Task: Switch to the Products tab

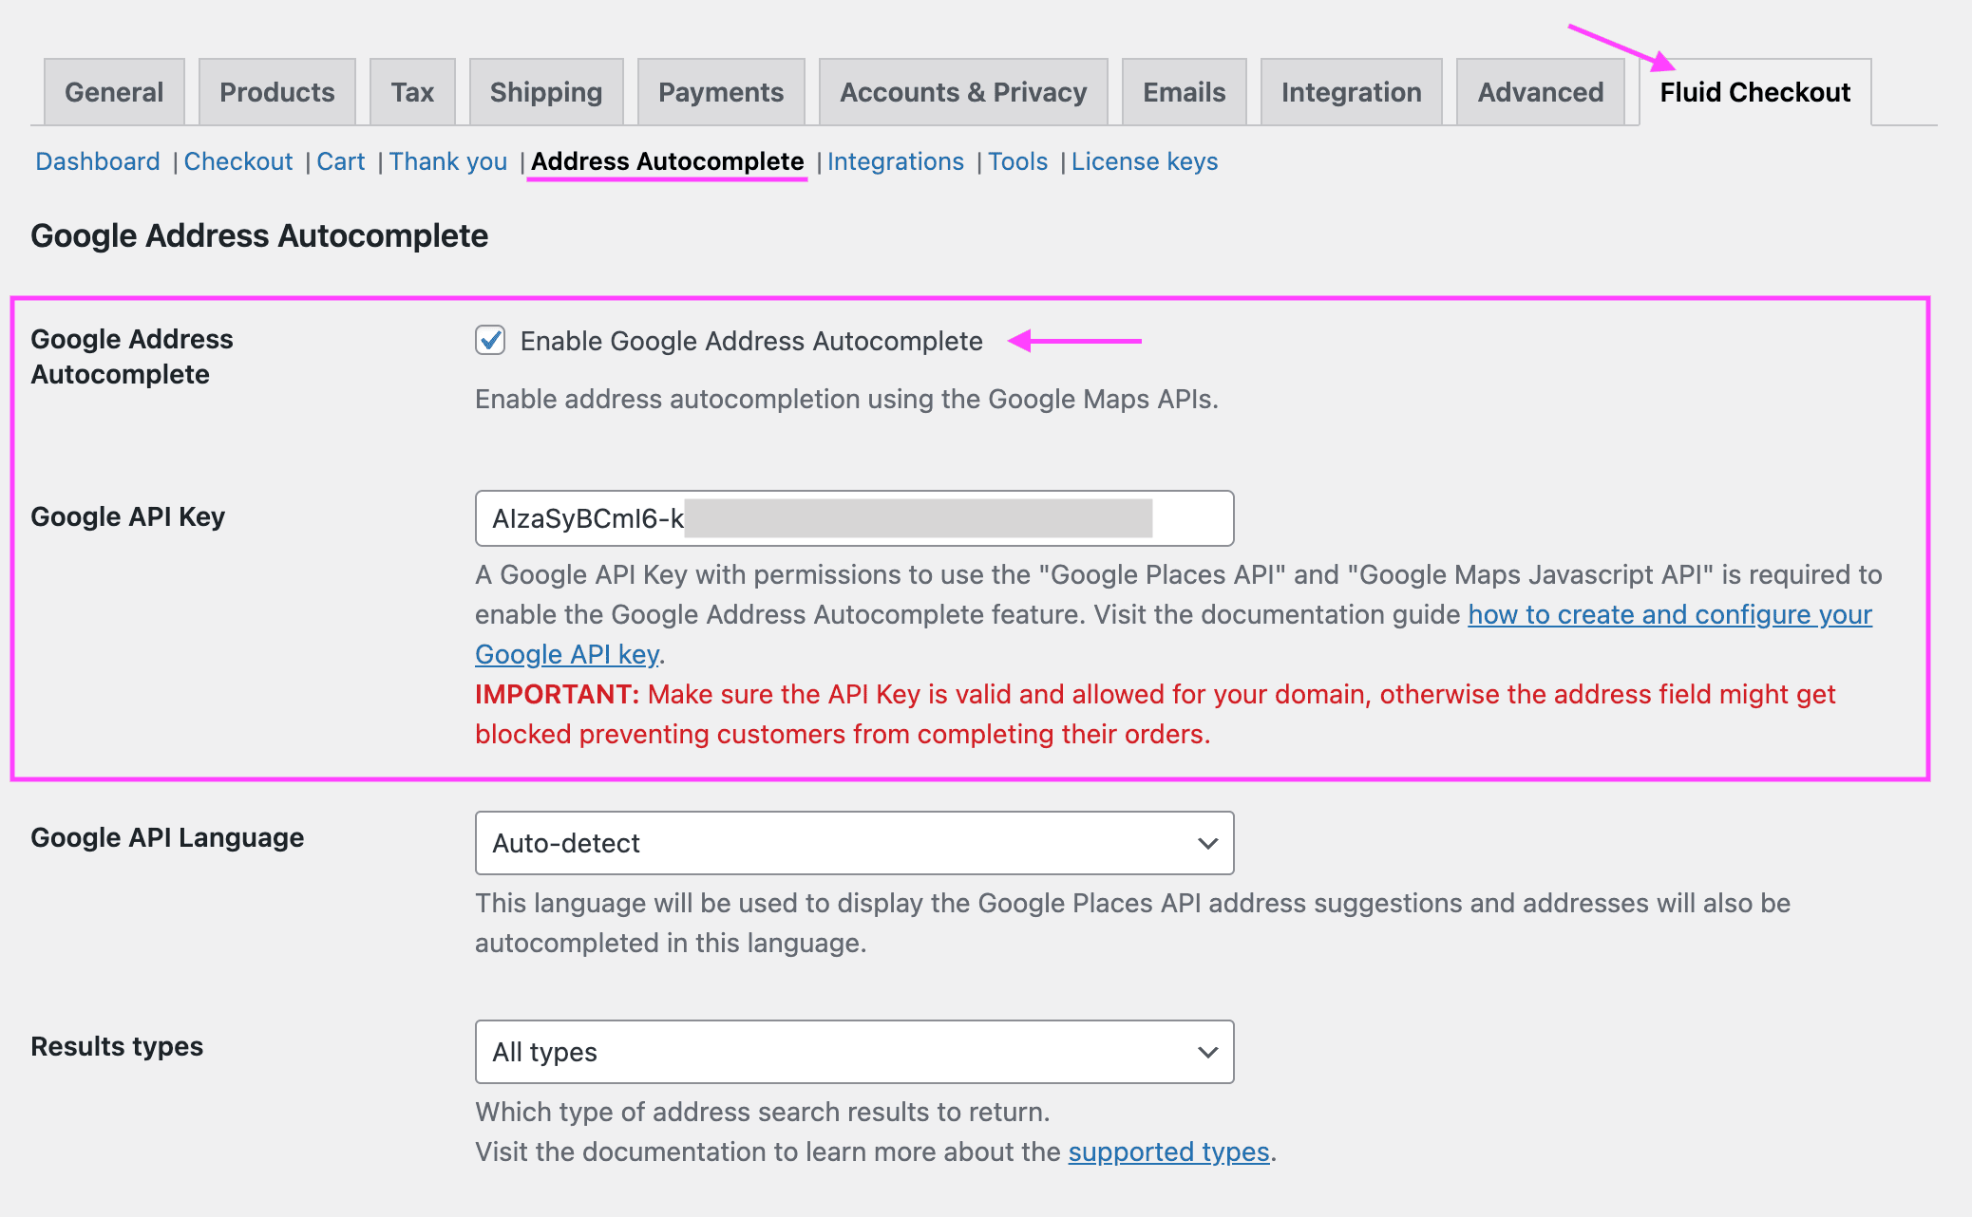Action: click(x=277, y=92)
